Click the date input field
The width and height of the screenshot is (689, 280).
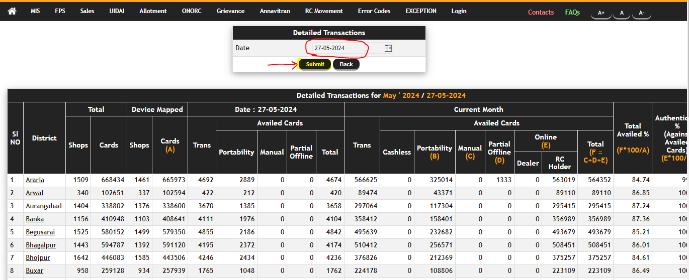(x=344, y=48)
